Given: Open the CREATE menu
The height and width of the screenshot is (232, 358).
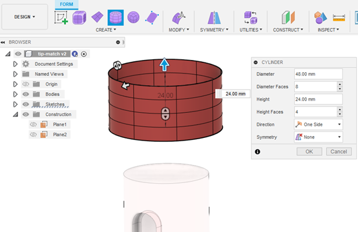Looking at the screenshot, I should pos(106,30).
